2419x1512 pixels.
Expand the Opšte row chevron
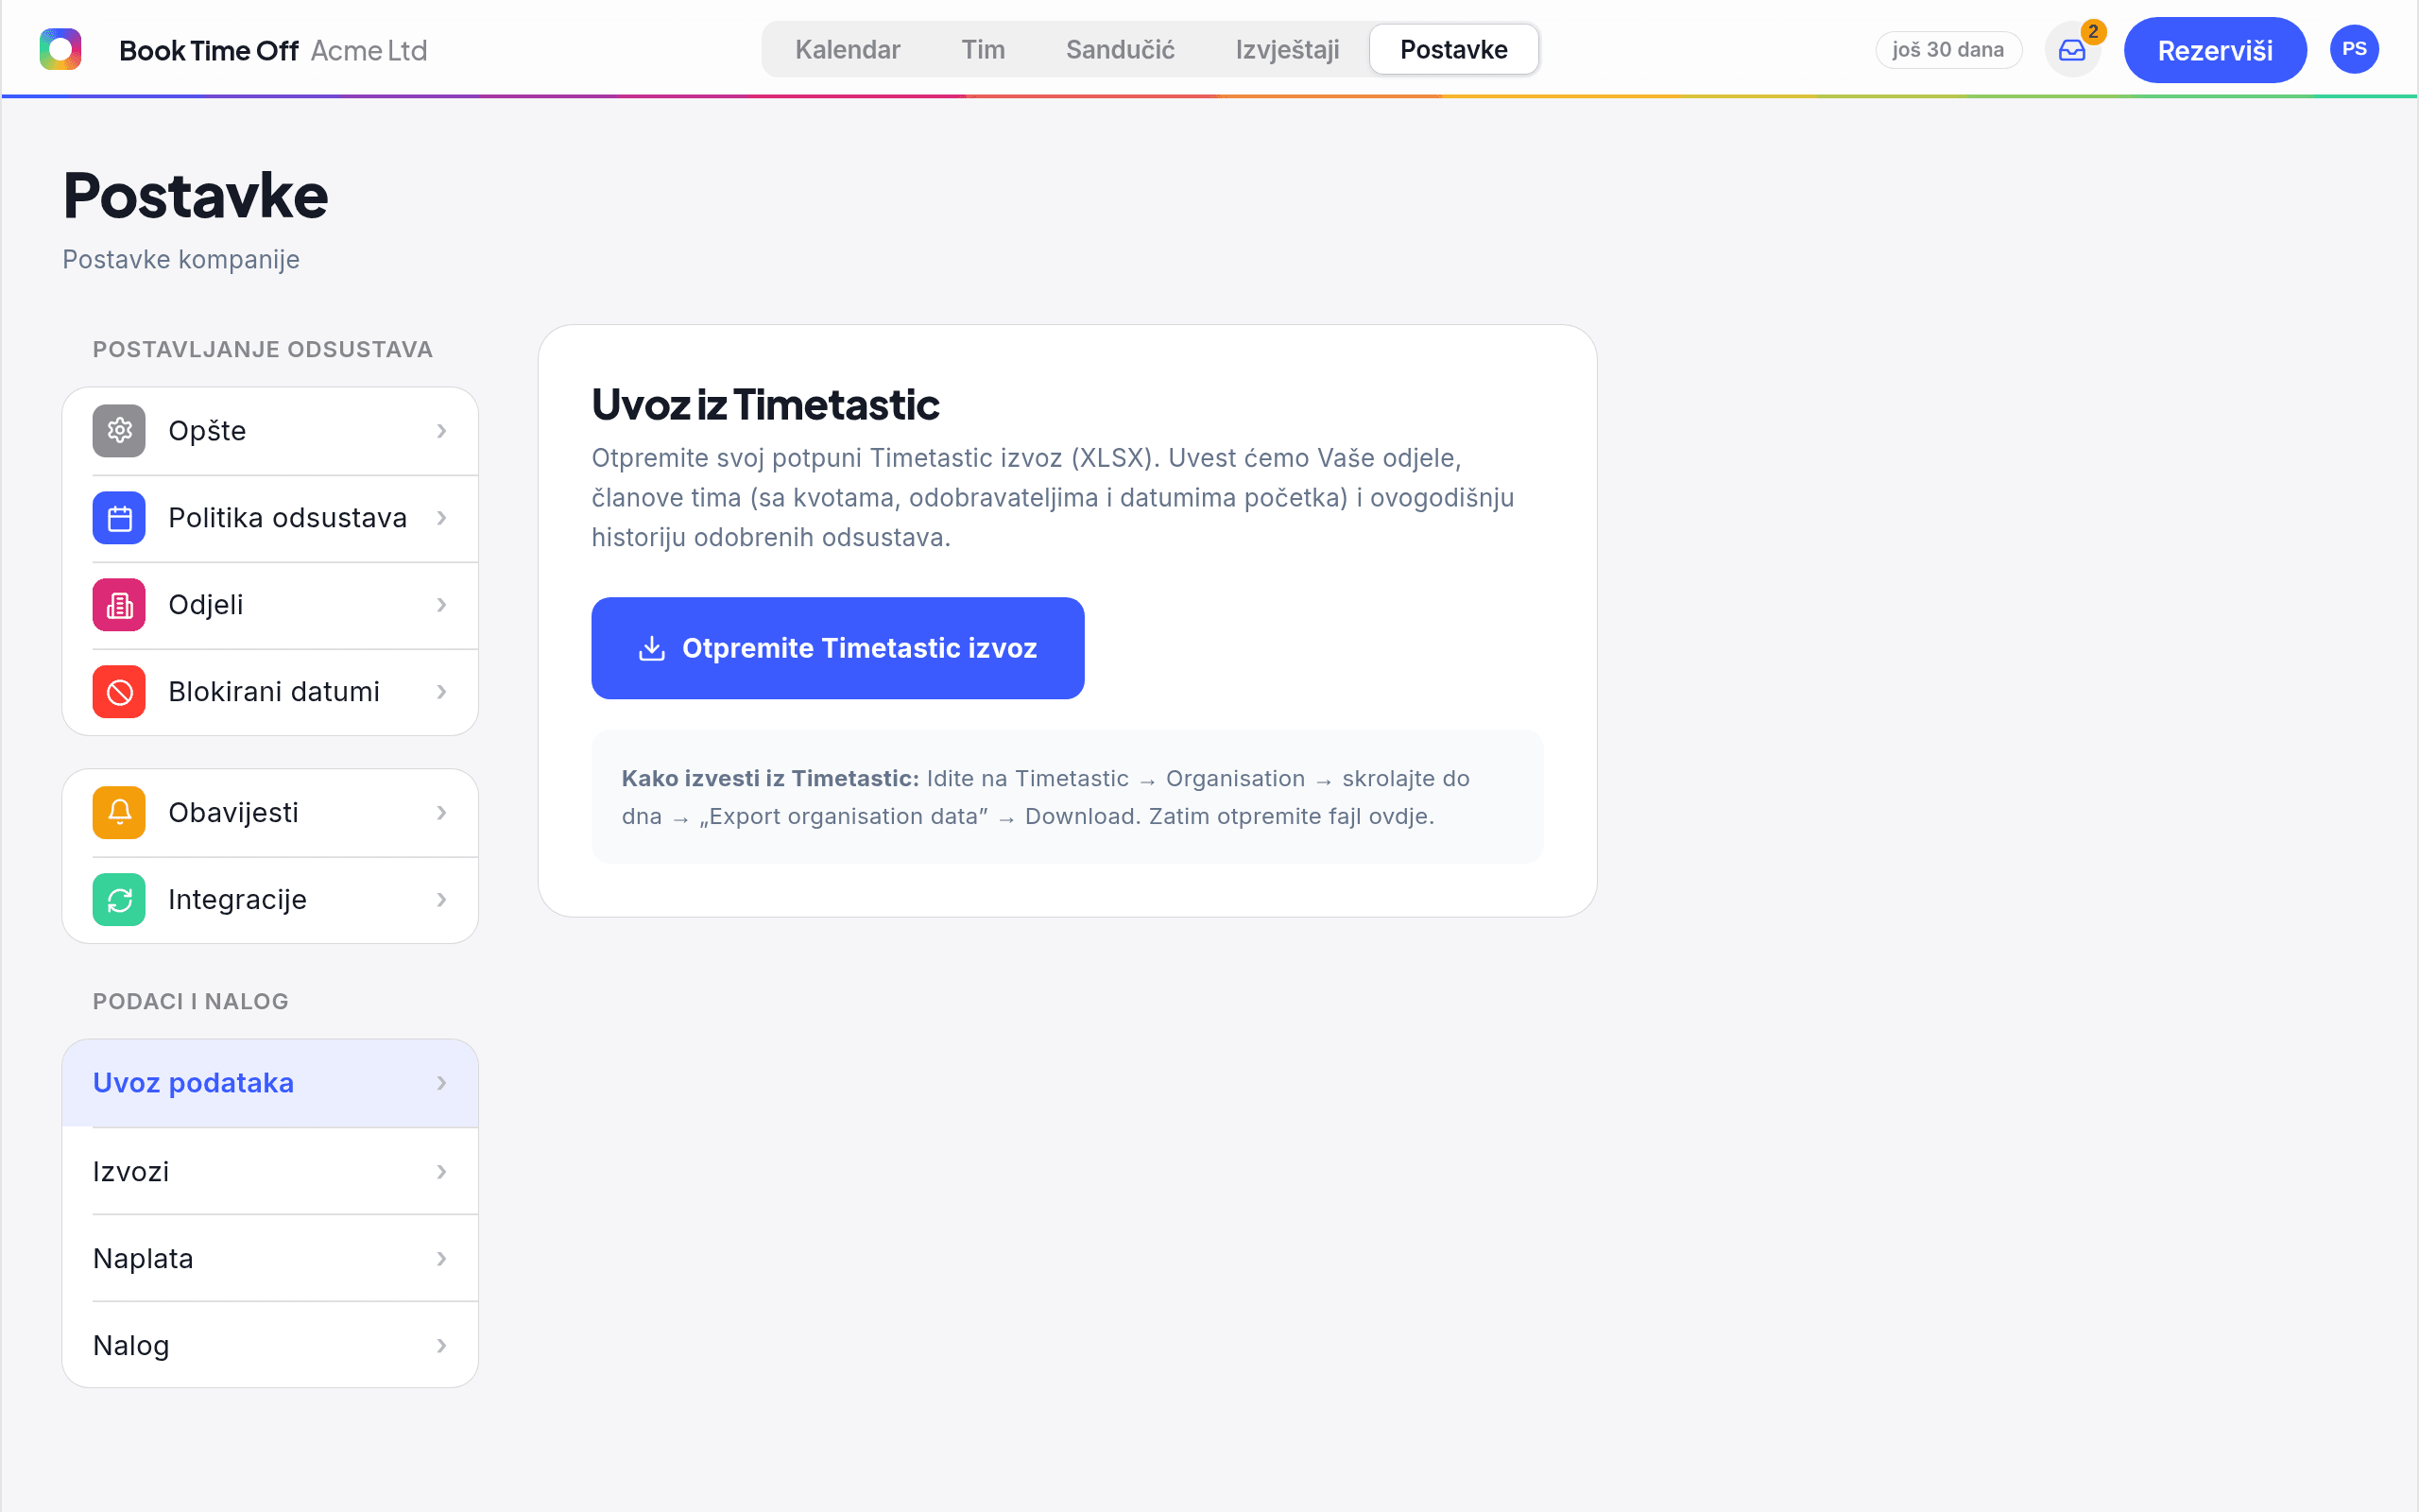(442, 431)
